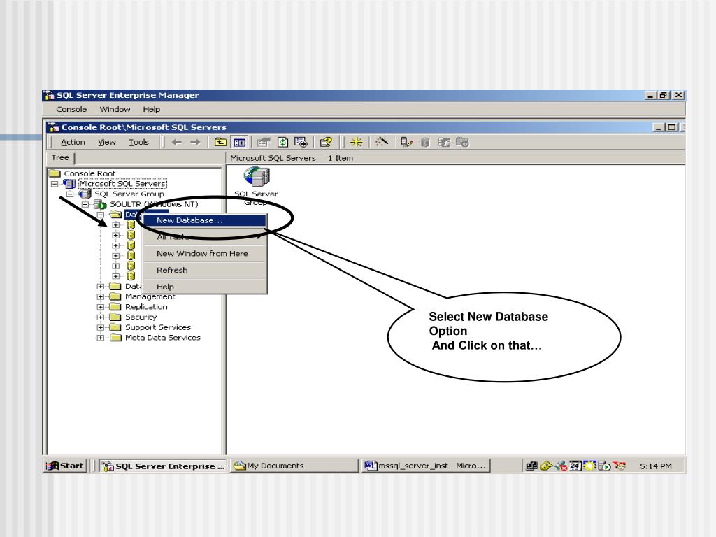Click the Microsoft SQL Servers tree icon

(x=69, y=184)
